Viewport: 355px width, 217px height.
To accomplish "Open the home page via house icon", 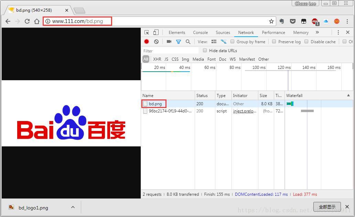I will [37, 21].
